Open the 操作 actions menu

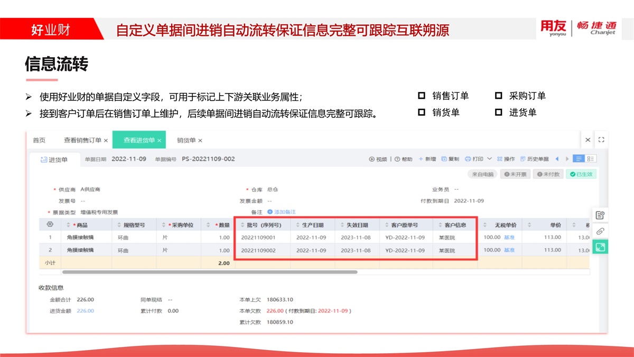(x=506, y=159)
